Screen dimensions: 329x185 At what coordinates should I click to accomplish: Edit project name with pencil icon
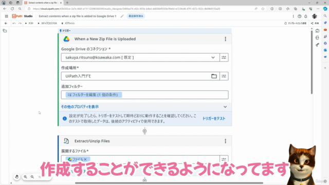point(122,16)
